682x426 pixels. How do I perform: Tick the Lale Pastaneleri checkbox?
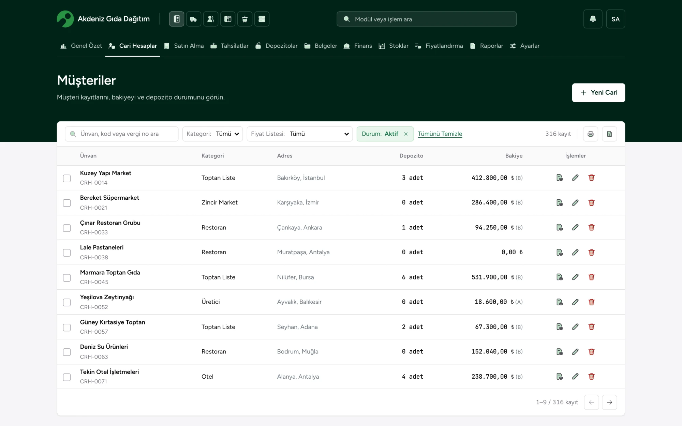pos(67,253)
